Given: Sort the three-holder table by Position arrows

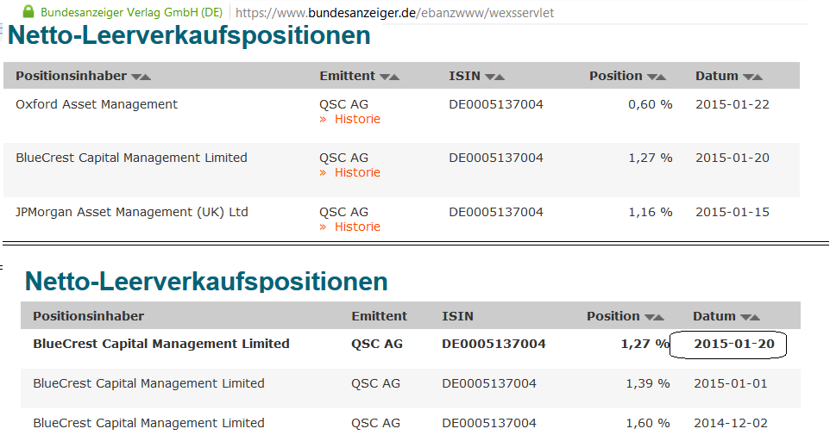Looking at the screenshot, I should click(x=657, y=77).
